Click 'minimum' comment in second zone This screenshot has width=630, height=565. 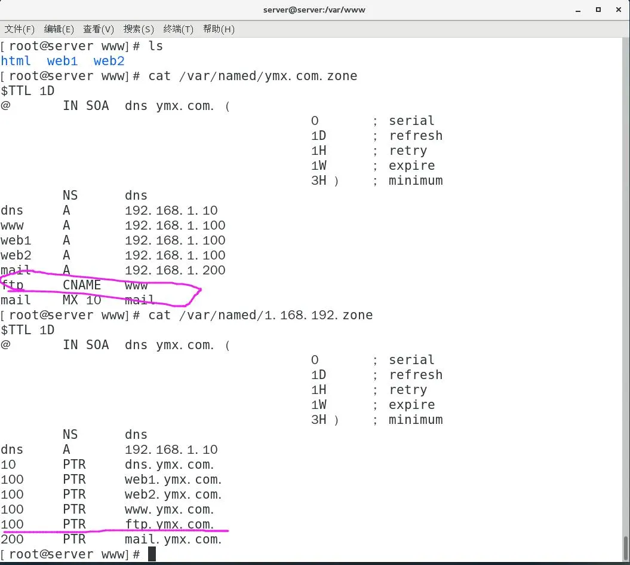416,420
